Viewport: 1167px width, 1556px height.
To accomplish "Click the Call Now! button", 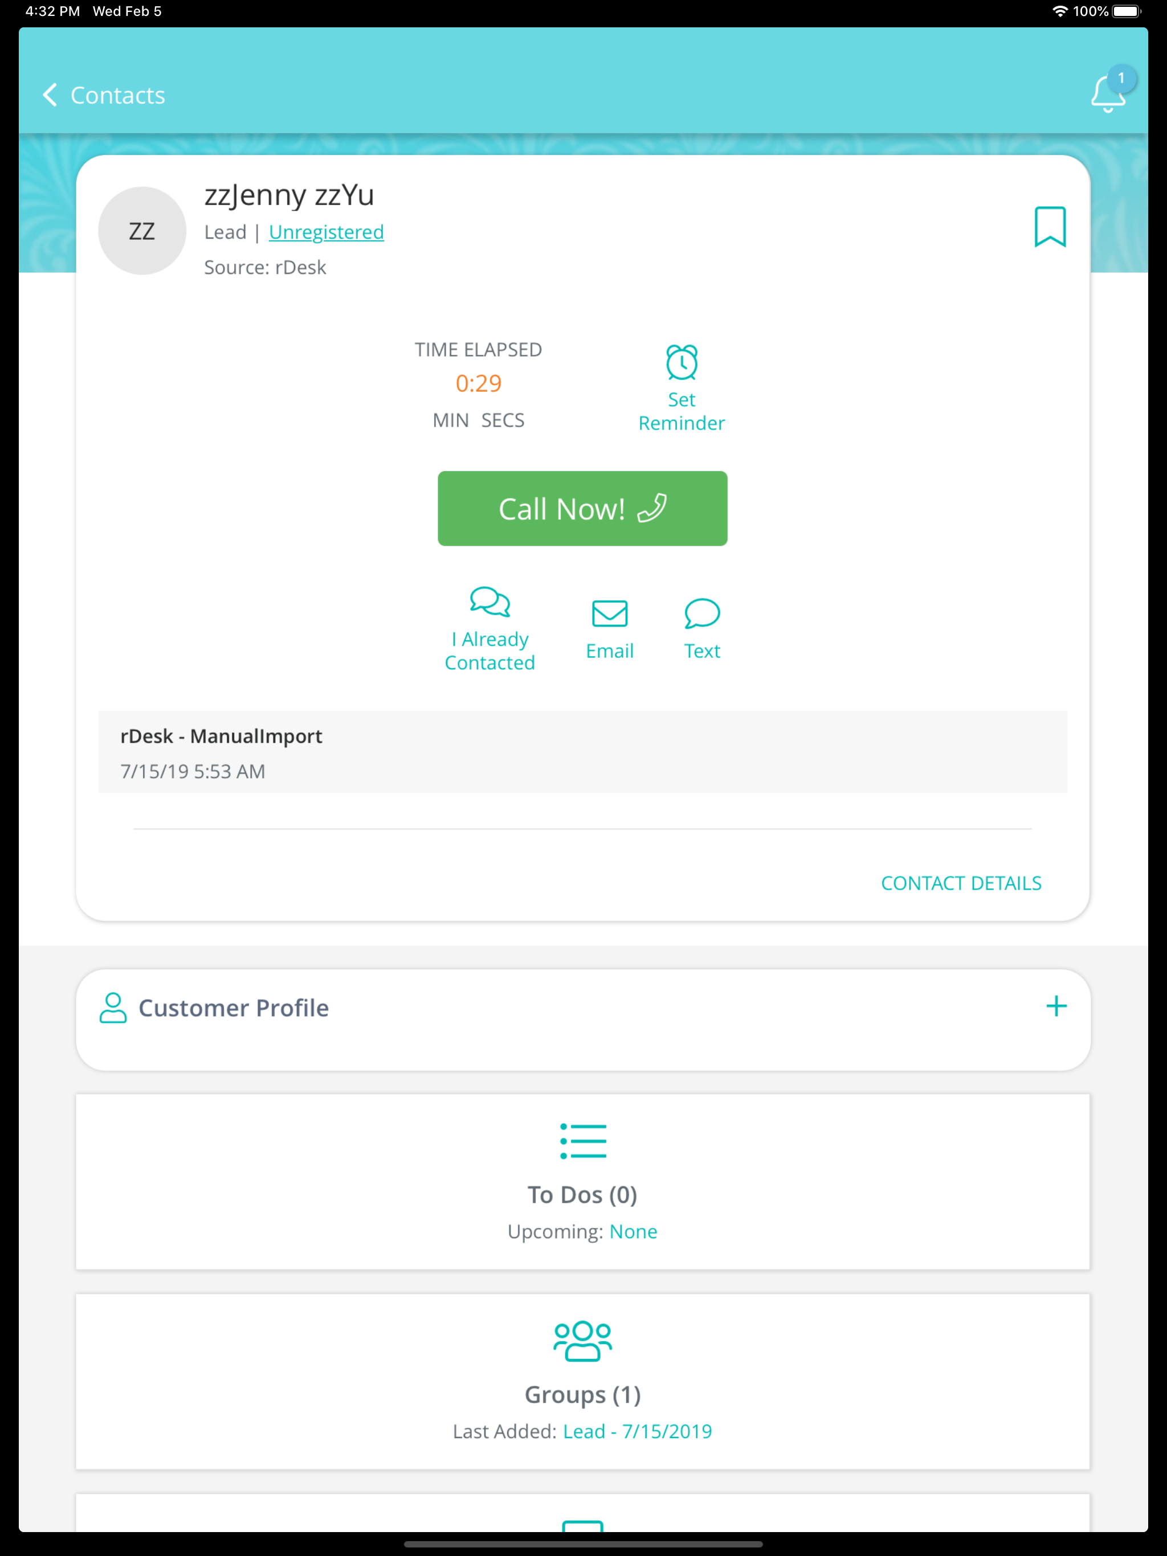I will pos(582,509).
